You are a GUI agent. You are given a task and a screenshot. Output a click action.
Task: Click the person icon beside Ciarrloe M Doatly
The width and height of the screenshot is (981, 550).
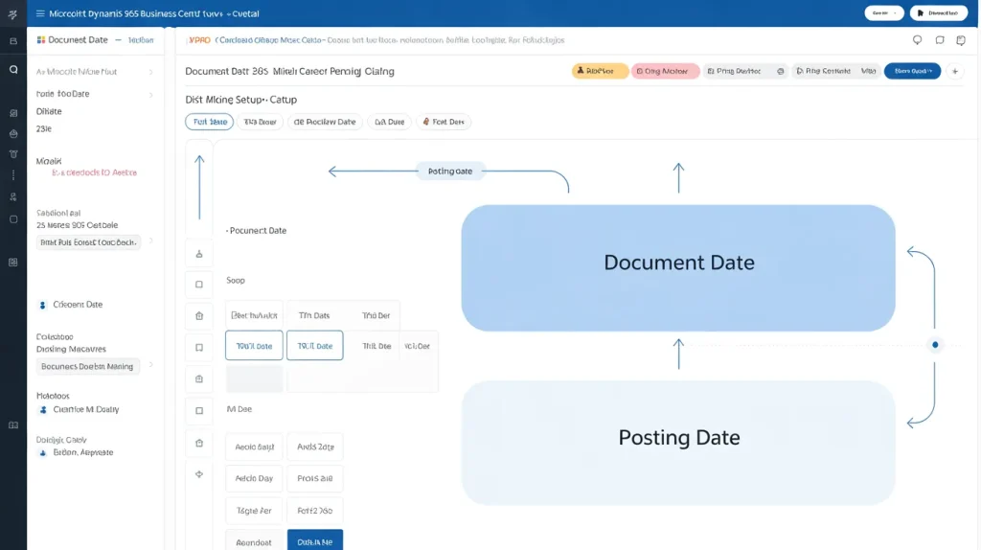42,410
